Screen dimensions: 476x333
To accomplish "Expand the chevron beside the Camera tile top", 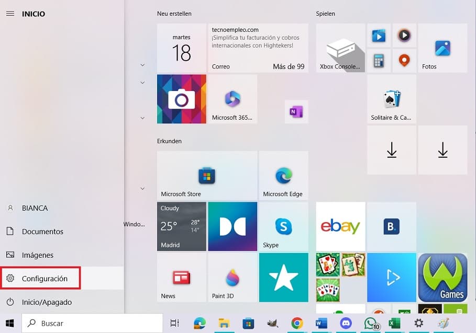I will (x=142, y=83).
